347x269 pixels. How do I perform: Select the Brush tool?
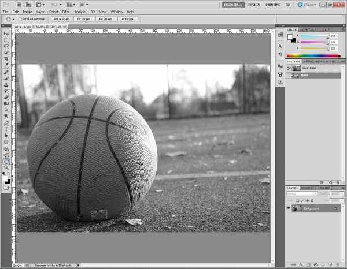[6, 79]
